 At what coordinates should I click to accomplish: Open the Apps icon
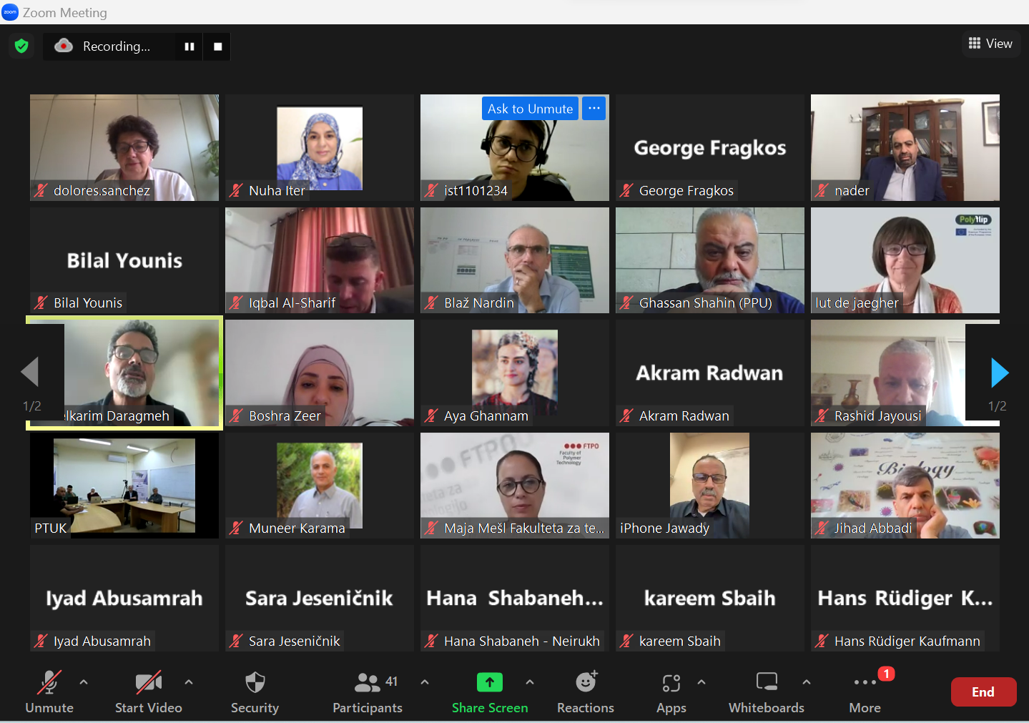tap(671, 683)
